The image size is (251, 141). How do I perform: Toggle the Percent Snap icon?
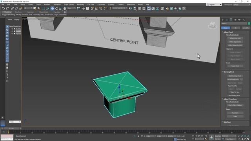(101, 9)
